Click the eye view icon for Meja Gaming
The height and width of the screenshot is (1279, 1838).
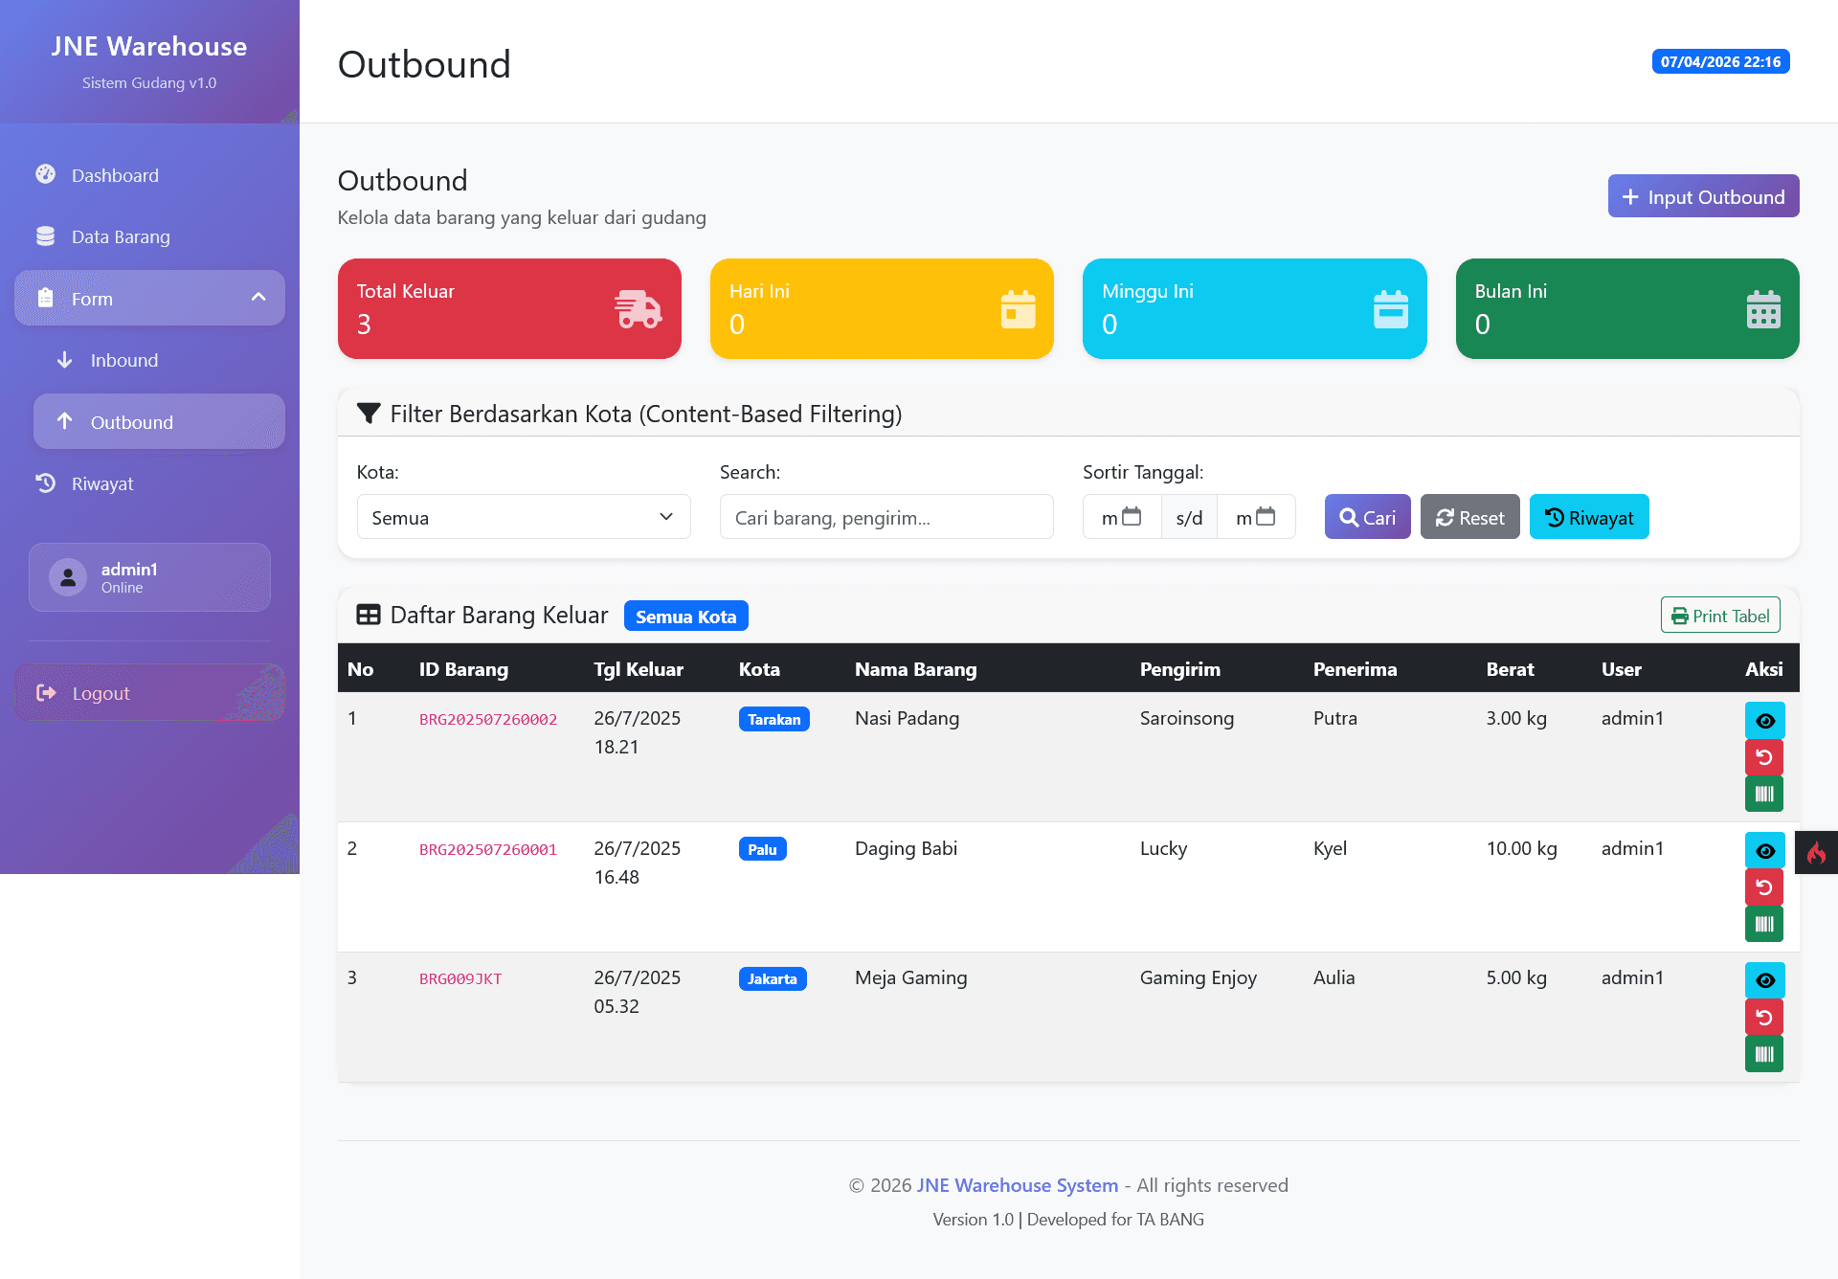click(1764, 980)
